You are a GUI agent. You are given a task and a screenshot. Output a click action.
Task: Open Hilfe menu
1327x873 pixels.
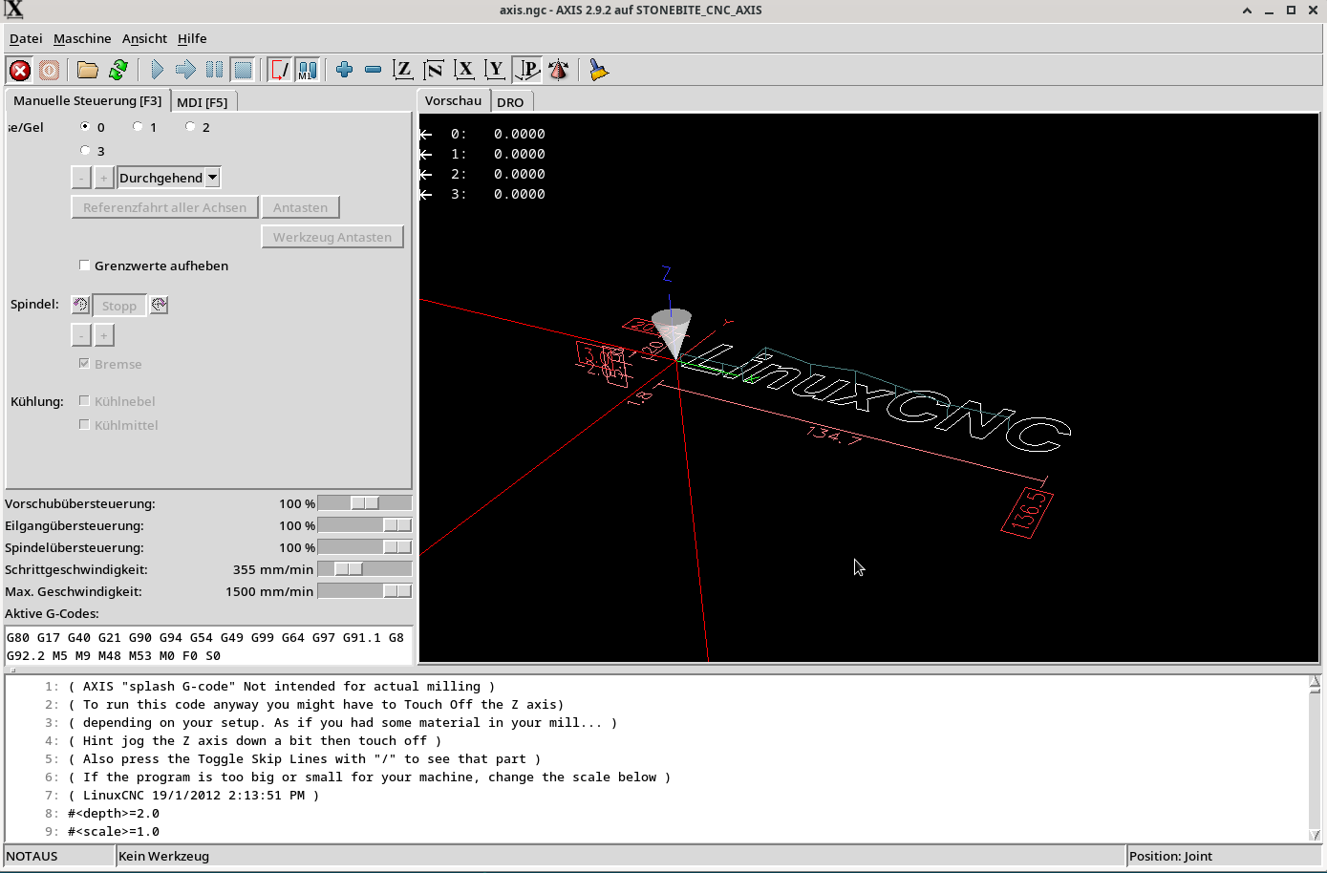coord(192,38)
